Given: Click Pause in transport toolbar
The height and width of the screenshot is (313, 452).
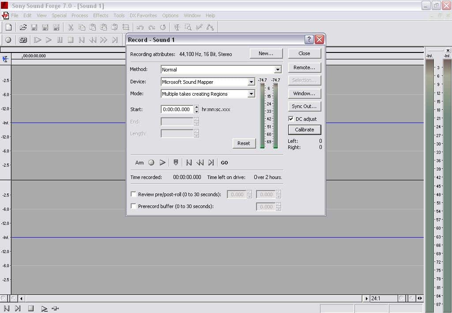Looking at the screenshot, I should click(60, 40).
